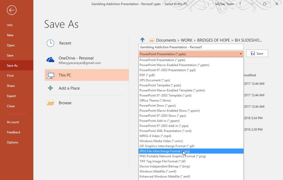Choose GIF Graphics Interchange Format option
This screenshot has height=180, width=283.
coord(167,146)
